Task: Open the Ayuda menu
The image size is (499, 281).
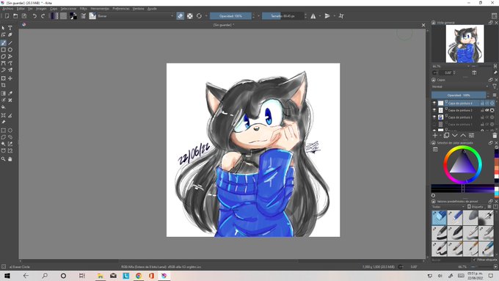Action: 152,9
